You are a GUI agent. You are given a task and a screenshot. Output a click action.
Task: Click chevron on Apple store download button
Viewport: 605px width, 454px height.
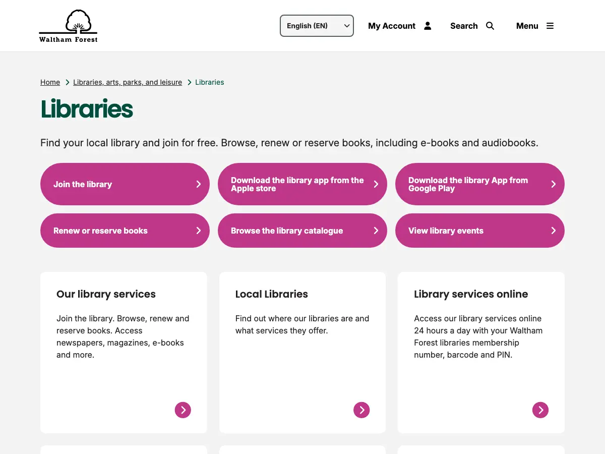(x=376, y=184)
